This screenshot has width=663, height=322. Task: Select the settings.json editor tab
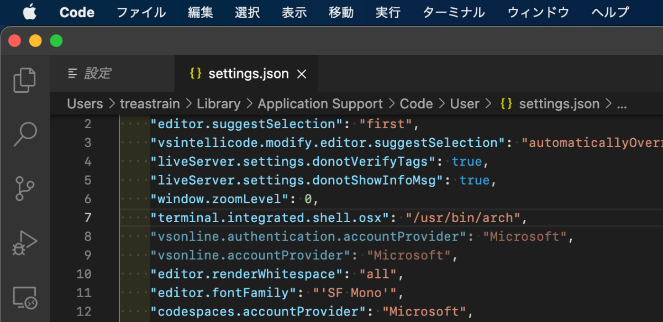coord(248,74)
